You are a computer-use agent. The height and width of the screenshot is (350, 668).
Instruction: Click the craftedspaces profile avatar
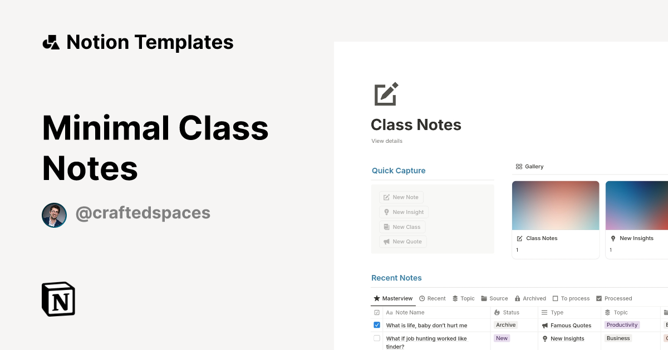click(54, 215)
